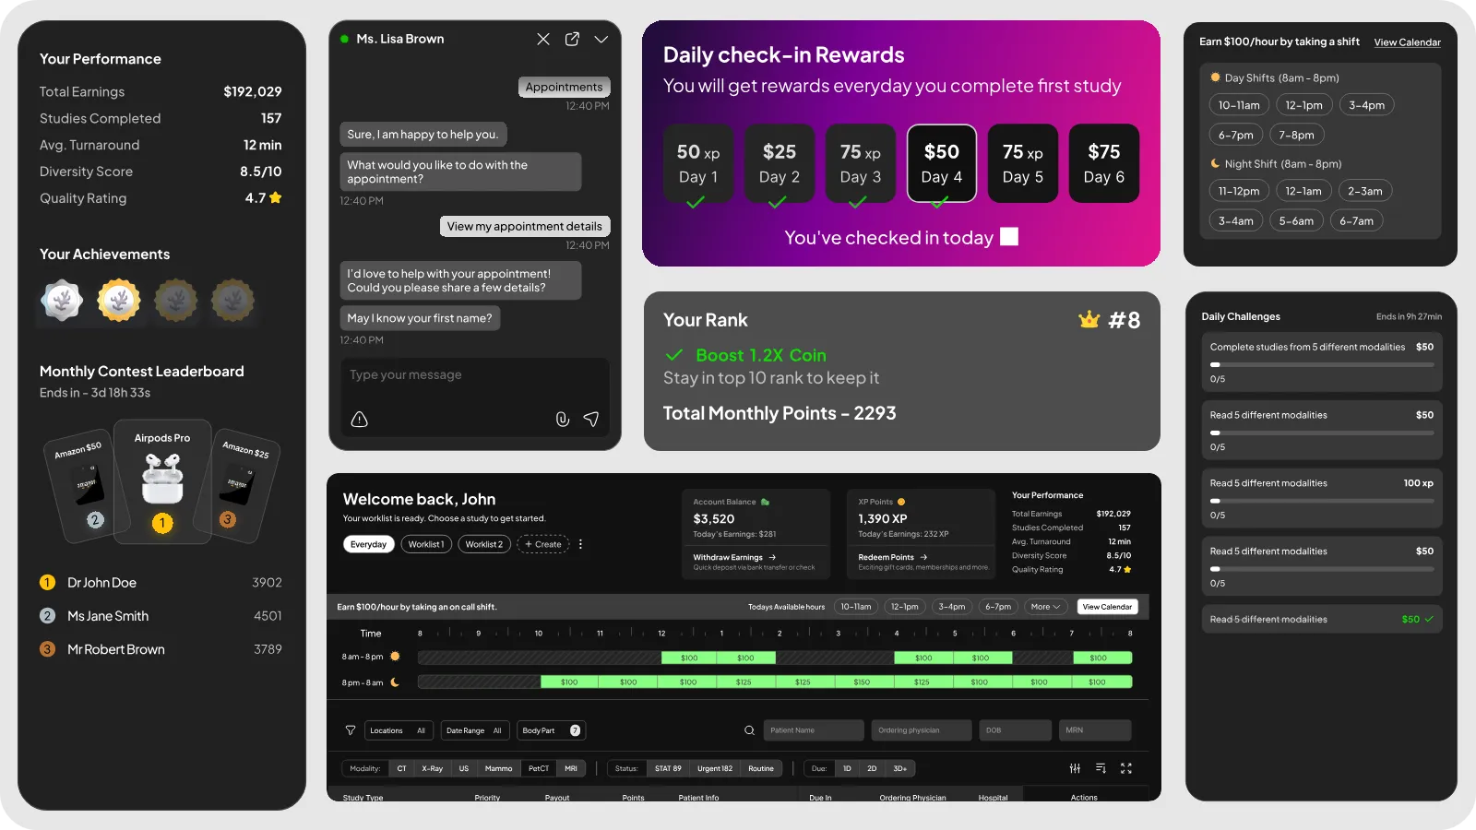Image resolution: width=1476 pixels, height=830 pixels.
Task: Click the View Calendar link in shifts panel
Action: pyautogui.click(x=1407, y=42)
